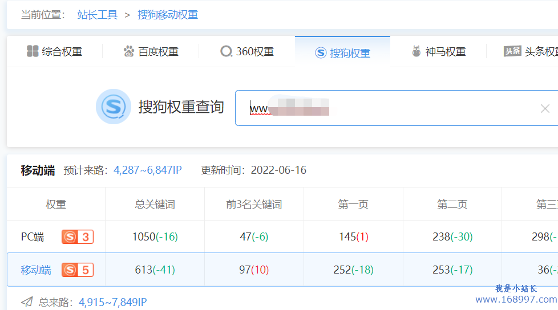Click the large Sogou logo beside 搜狗权重查询
This screenshot has width=558, height=310.
[114, 107]
